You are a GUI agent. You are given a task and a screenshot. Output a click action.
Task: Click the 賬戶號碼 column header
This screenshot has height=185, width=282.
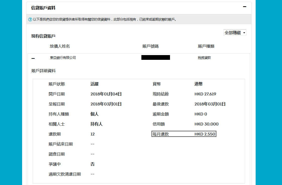tap(150, 46)
